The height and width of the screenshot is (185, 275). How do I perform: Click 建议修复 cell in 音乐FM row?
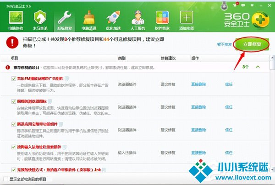pyautogui.click(x=168, y=85)
